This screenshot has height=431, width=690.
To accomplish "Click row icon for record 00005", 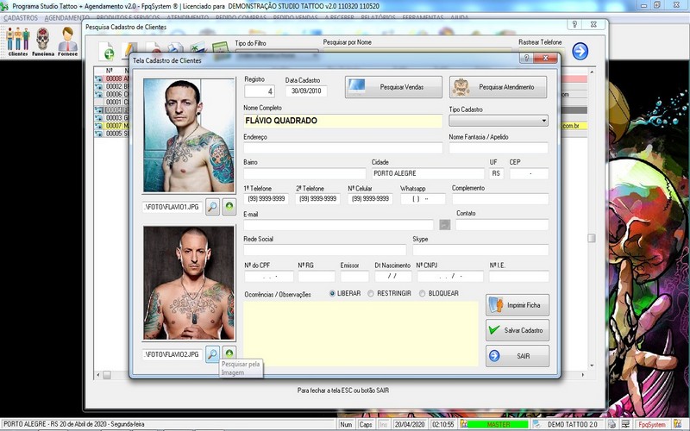I will tap(98, 134).
